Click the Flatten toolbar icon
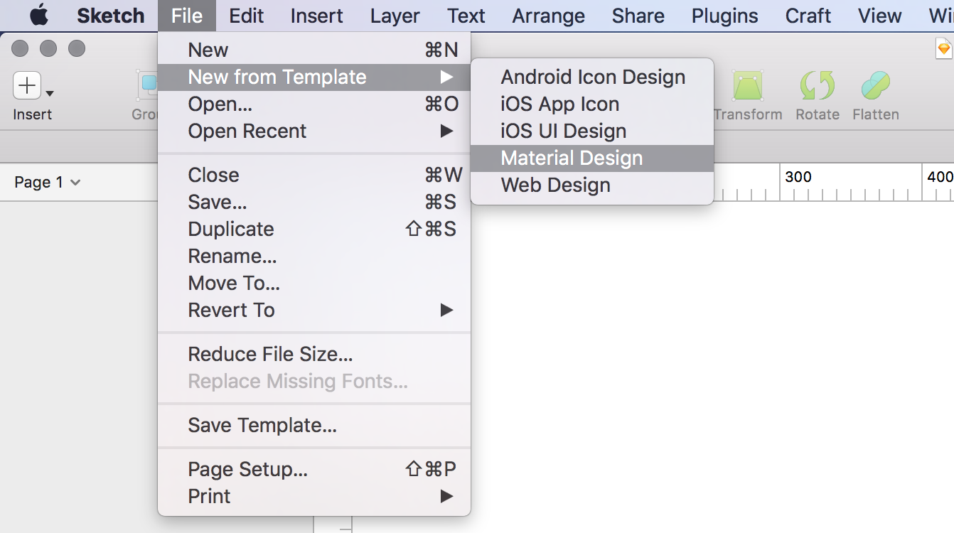 point(876,86)
